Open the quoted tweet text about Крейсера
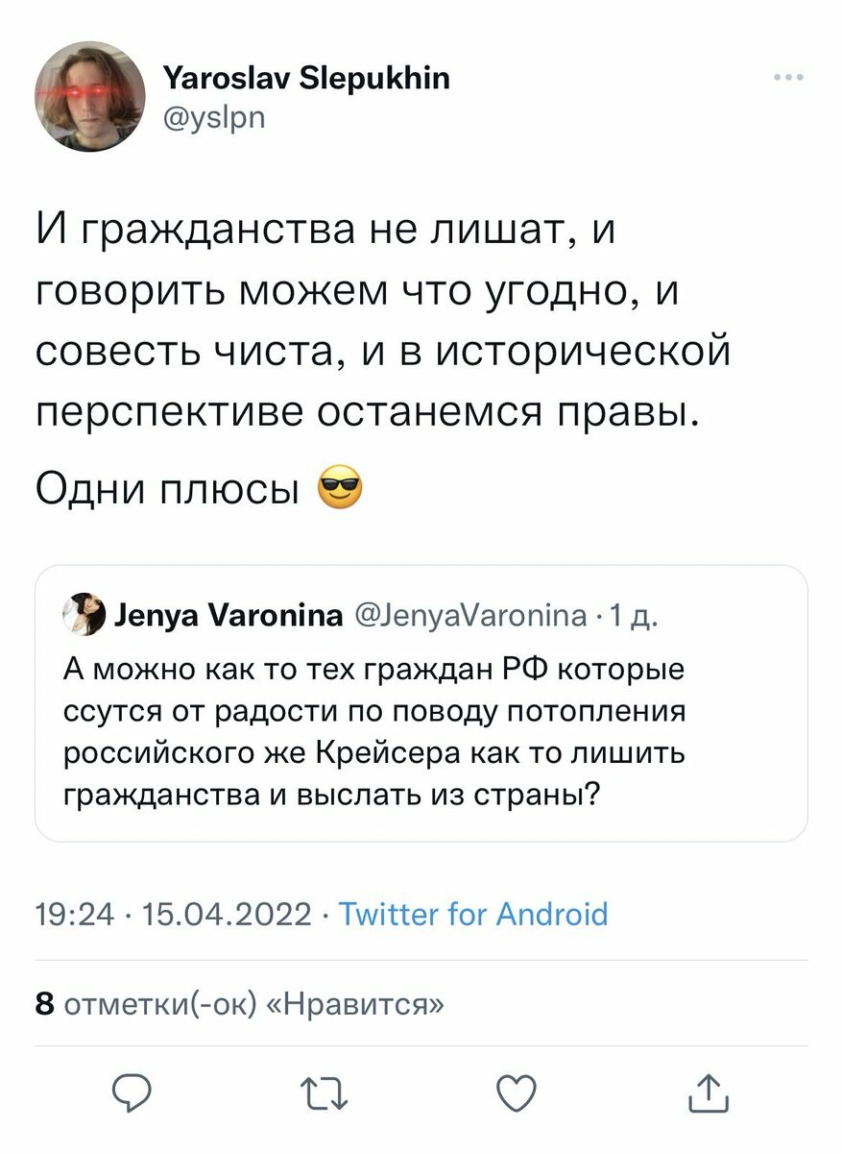The image size is (842, 1153). (x=374, y=732)
